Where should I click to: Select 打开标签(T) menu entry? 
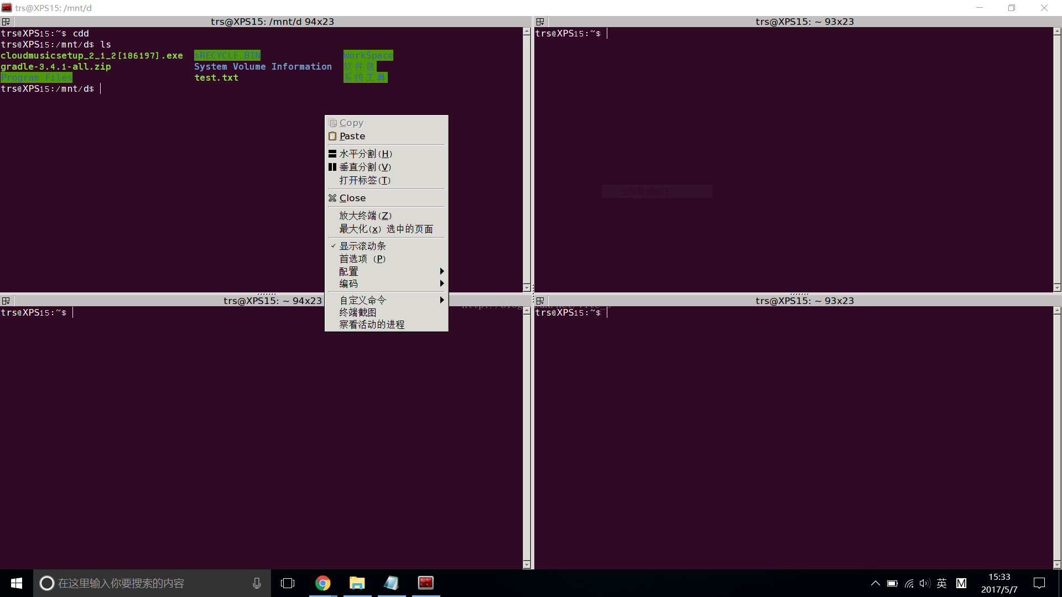point(386,180)
